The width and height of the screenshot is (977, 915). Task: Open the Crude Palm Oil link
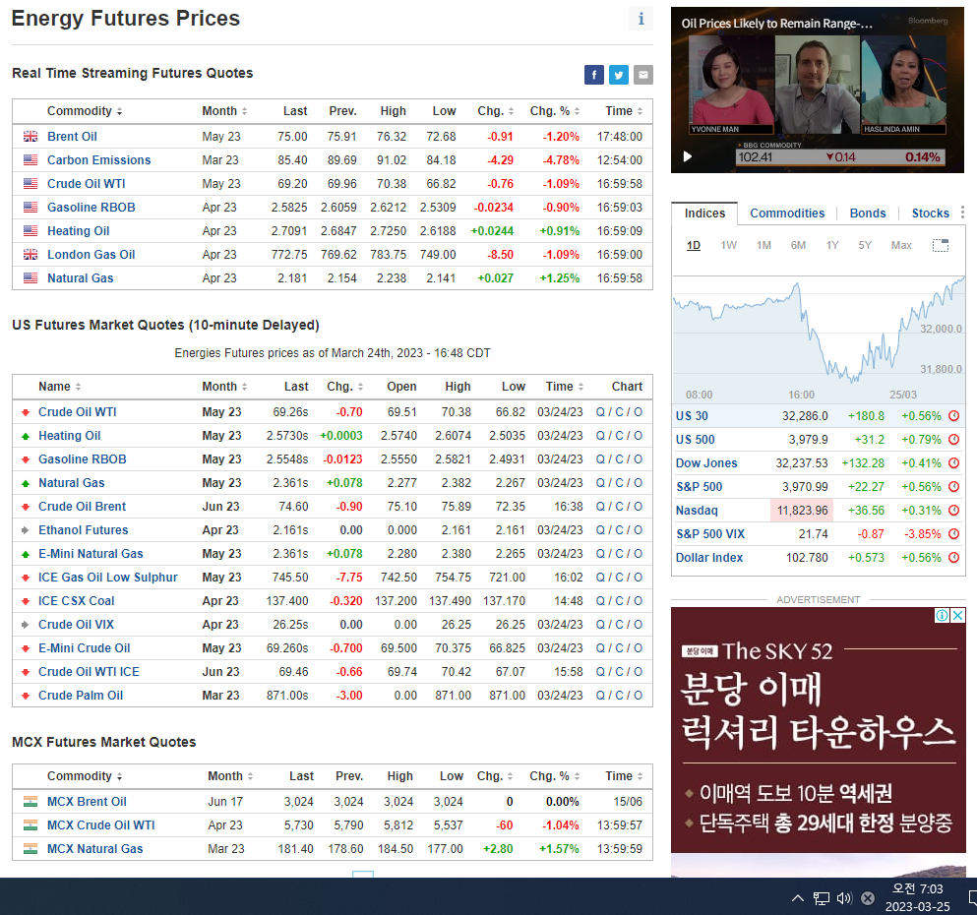point(81,696)
